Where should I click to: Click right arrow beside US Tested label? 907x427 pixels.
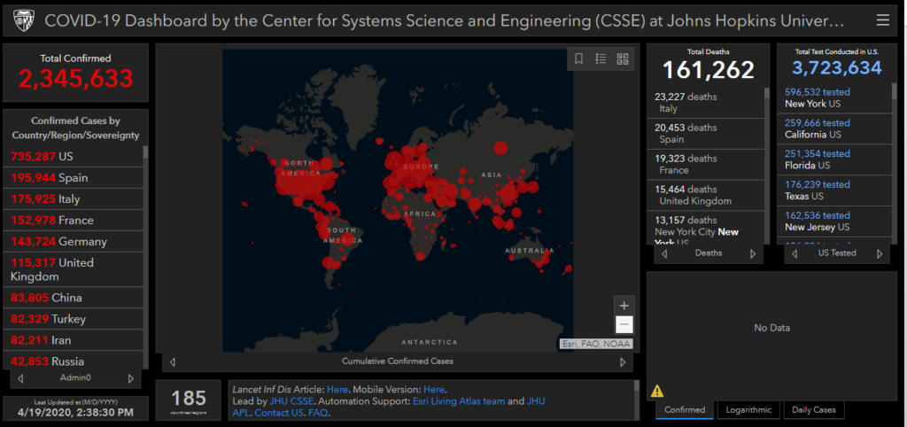880,254
